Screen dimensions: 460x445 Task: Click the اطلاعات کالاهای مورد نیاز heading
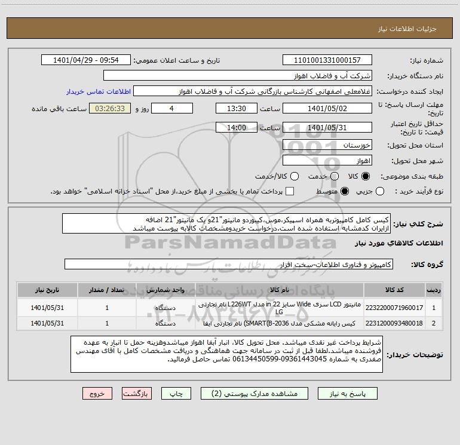point(398,244)
